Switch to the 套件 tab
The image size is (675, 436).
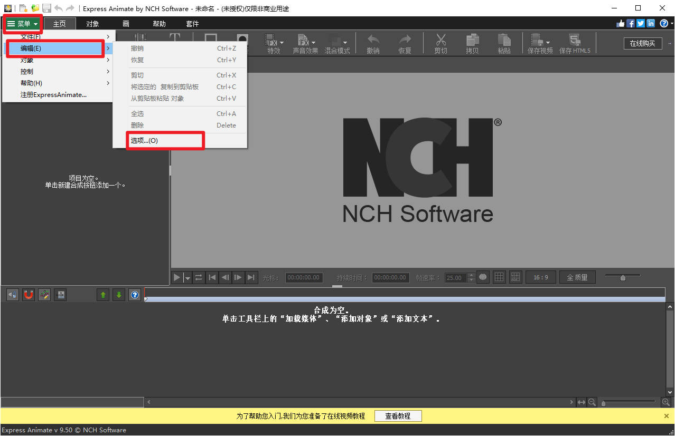pos(192,24)
